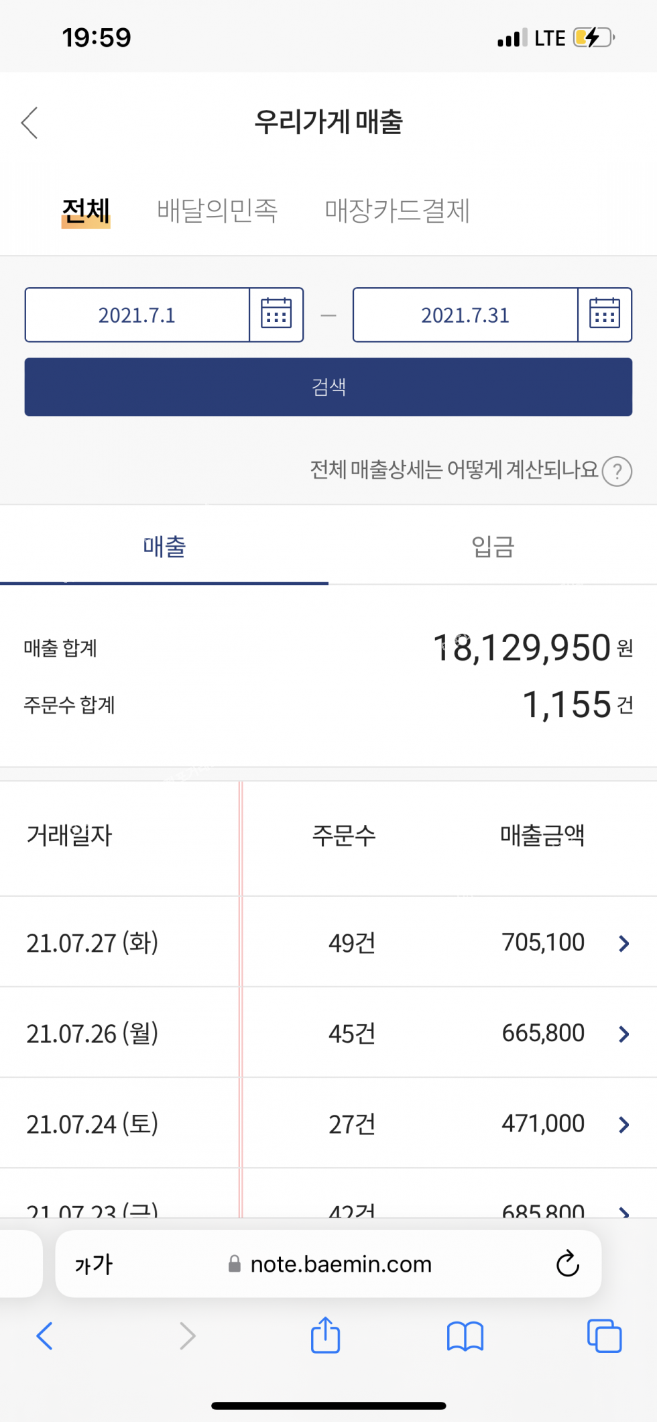Tap the back arrow beside 우리가게 매출
657x1422 pixels.
click(x=30, y=123)
